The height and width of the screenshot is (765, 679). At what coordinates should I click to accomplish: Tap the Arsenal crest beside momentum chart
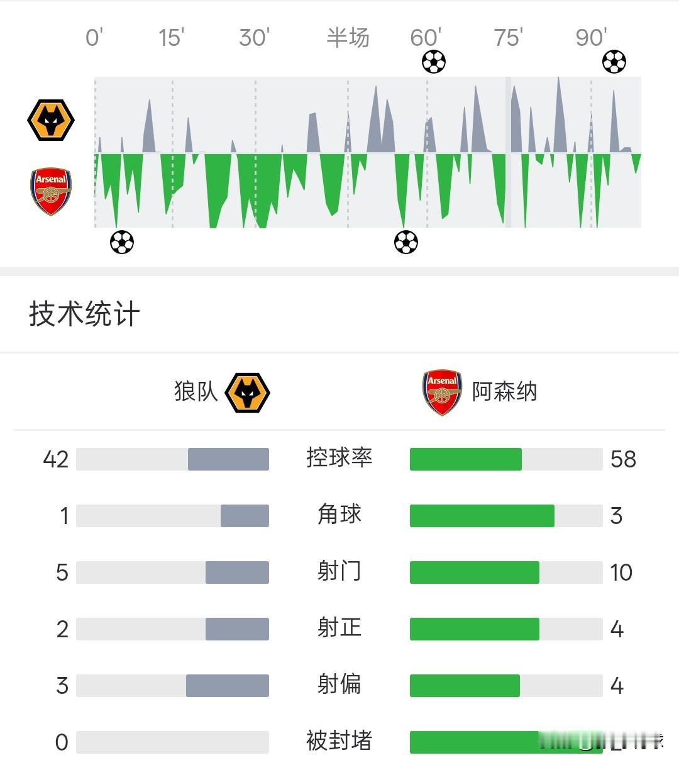click(x=51, y=191)
